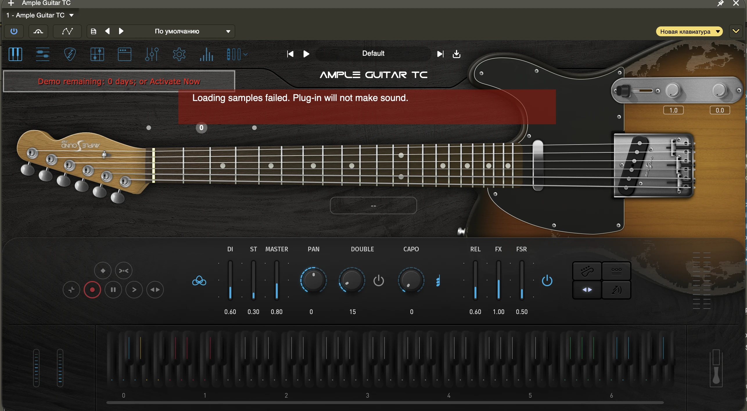The image size is (747, 411).
Task: Click the 0.0 knob value field
Action: 720,110
